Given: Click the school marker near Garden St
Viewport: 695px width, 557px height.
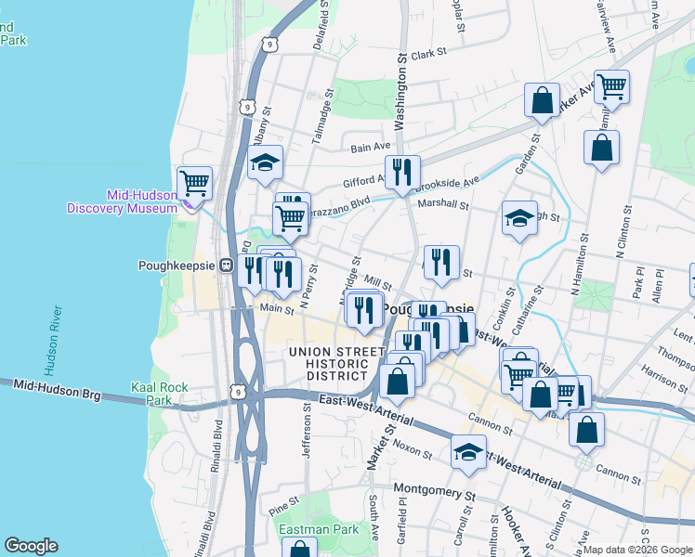Looking at the screenshot, I should click(520, 218).
